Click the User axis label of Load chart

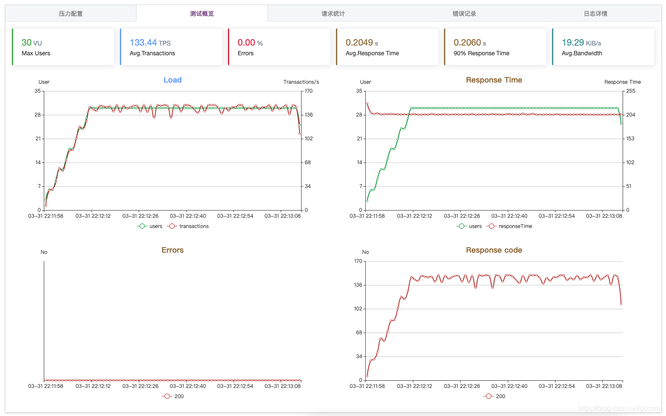pos(44,82)
